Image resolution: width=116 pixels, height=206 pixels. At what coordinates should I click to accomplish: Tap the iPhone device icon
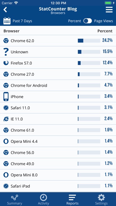tap(6, 96)
